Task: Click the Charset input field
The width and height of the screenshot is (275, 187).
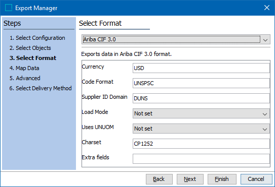Action: tap(201, 144)
